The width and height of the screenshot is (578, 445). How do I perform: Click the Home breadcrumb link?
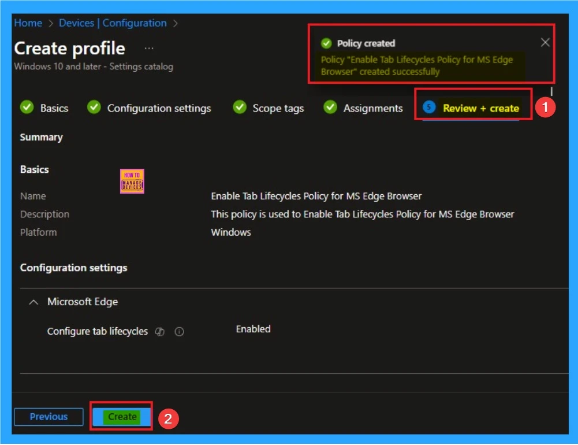28,23
